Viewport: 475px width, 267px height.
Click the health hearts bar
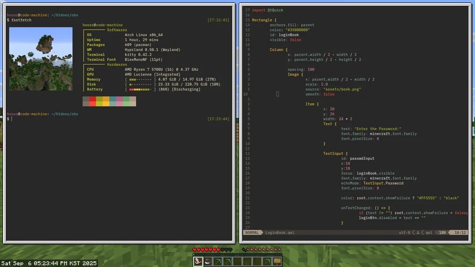coord(212,250)
